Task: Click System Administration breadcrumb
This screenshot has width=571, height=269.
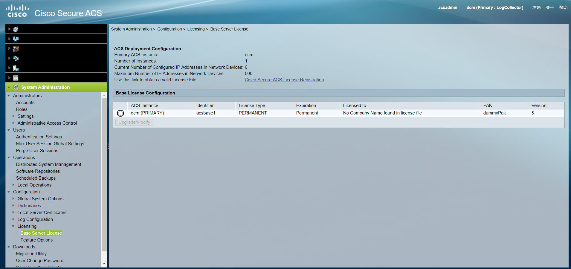Action: tap(131, 29)
